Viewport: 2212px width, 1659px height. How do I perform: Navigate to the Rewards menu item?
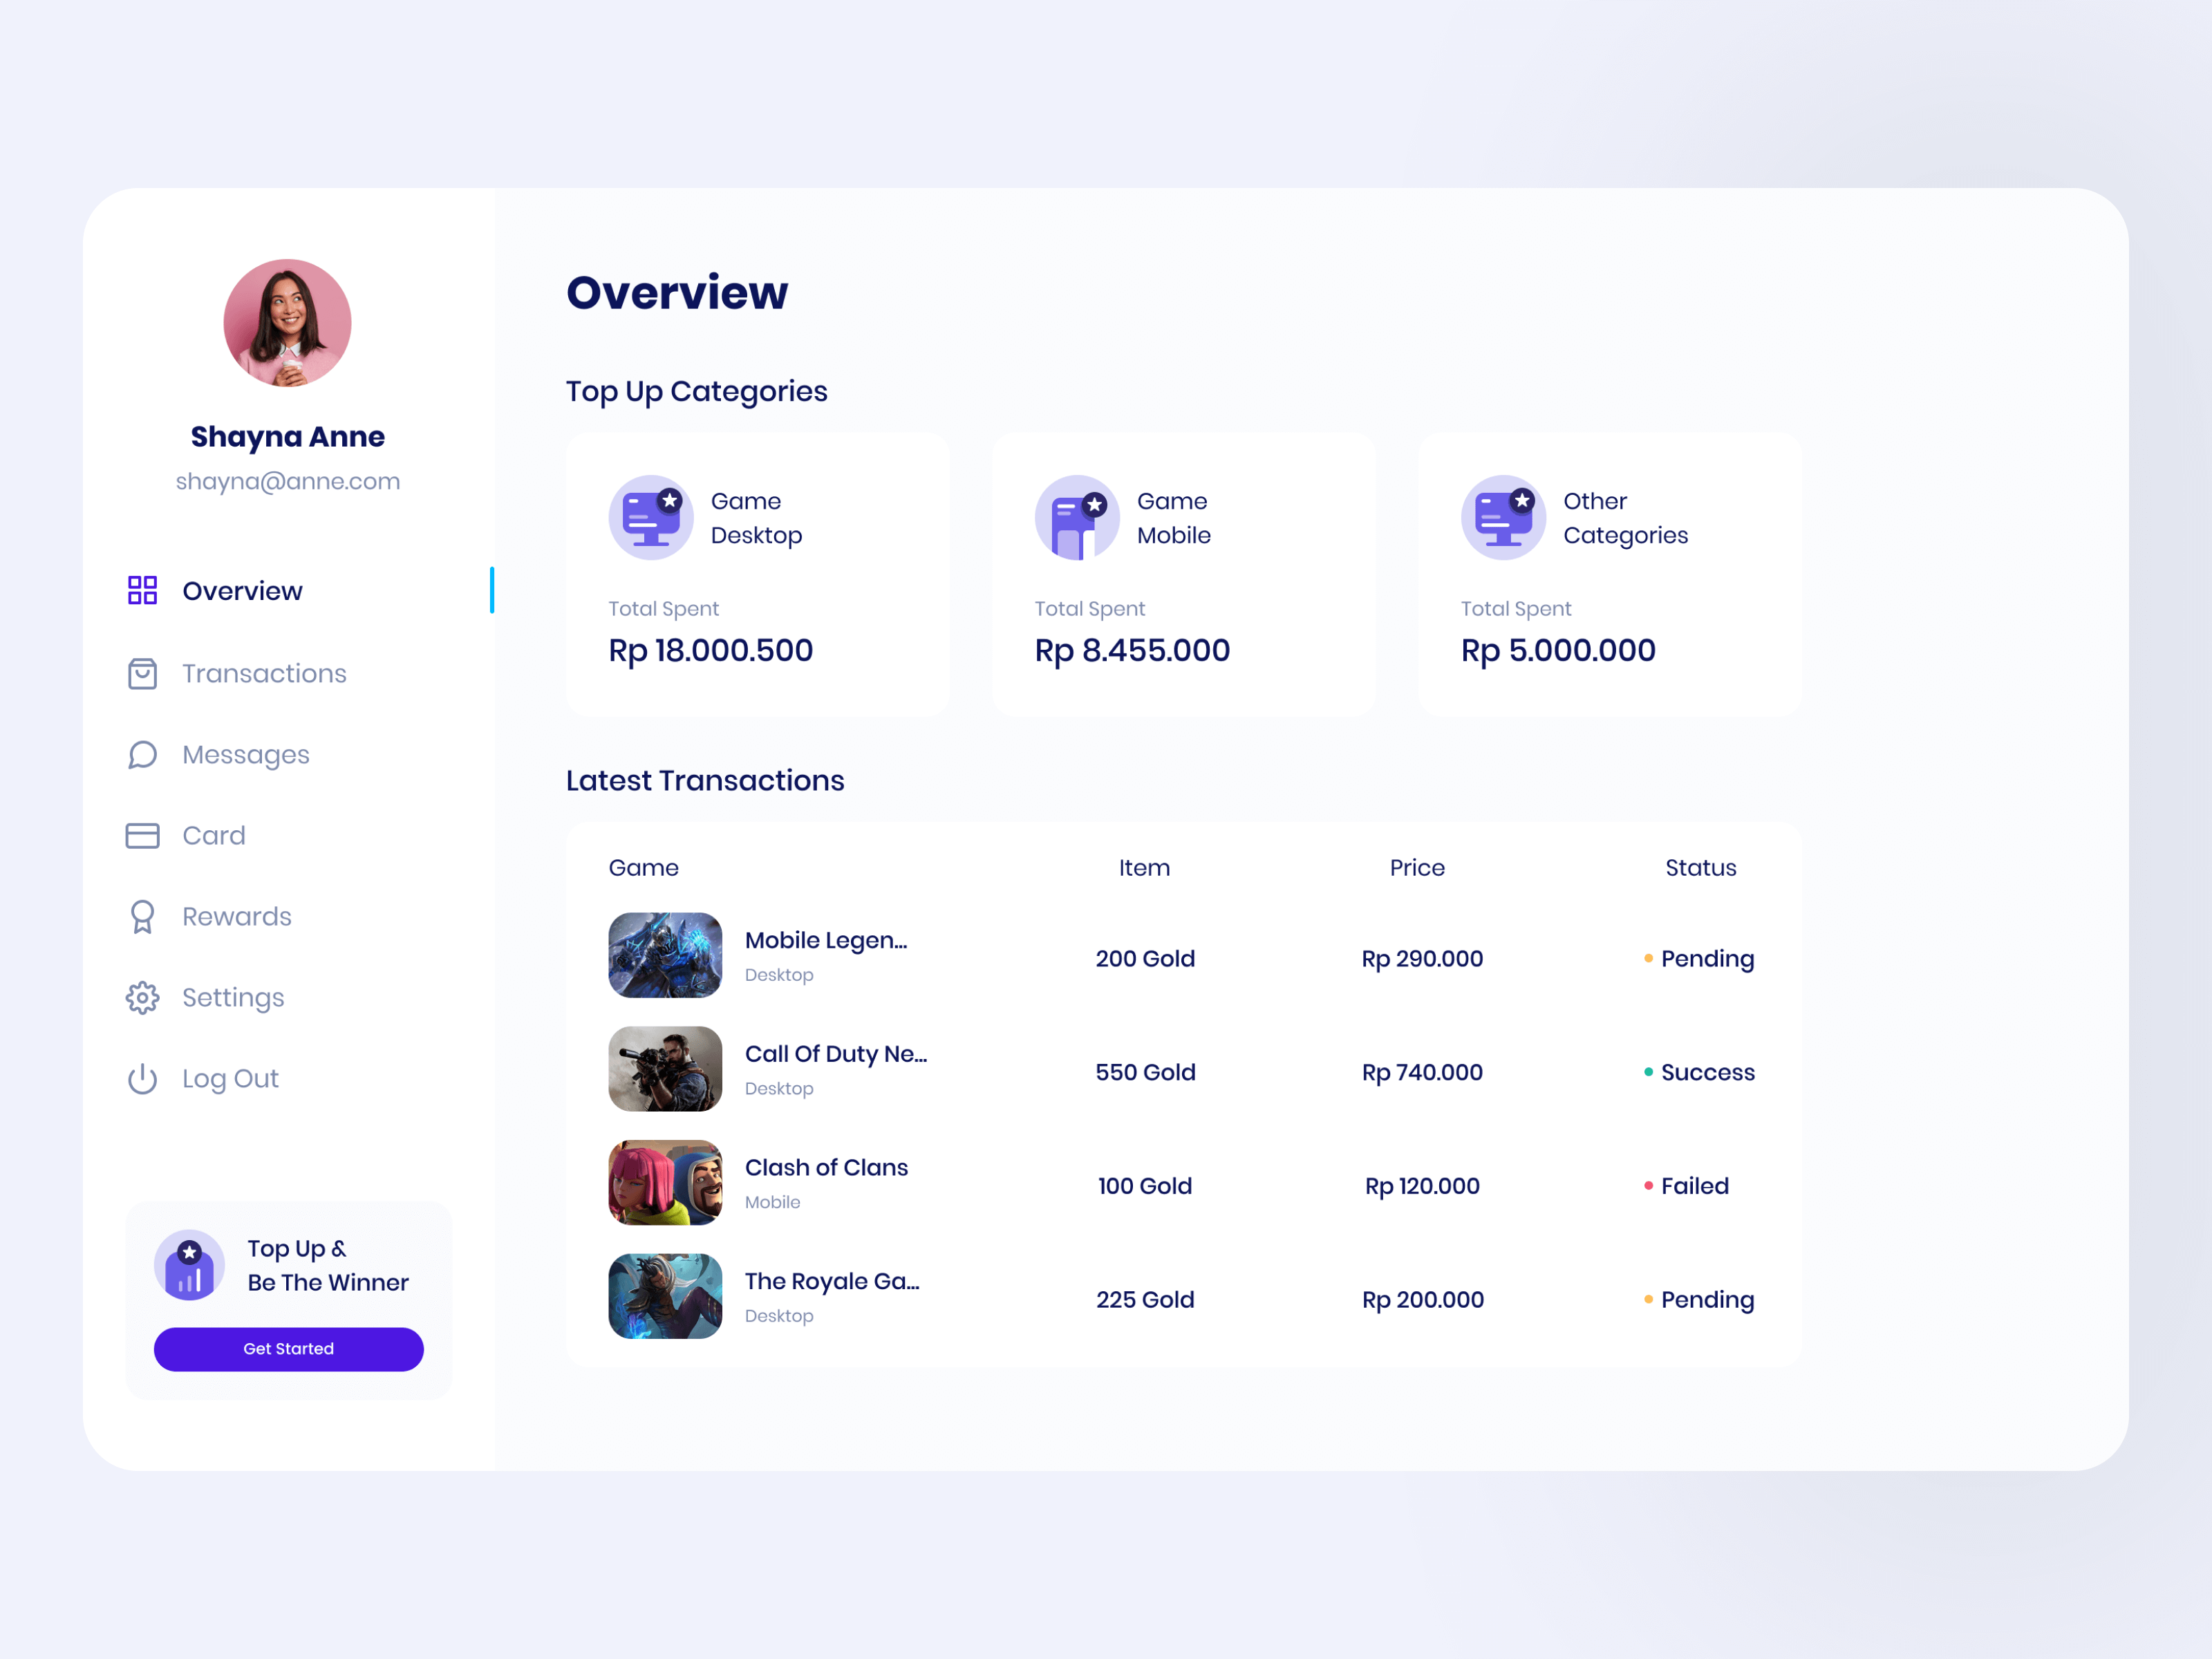coord(237,916)
